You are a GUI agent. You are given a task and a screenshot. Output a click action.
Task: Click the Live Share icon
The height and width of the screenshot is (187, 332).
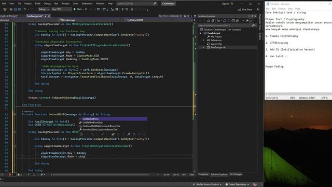[240, 9]
